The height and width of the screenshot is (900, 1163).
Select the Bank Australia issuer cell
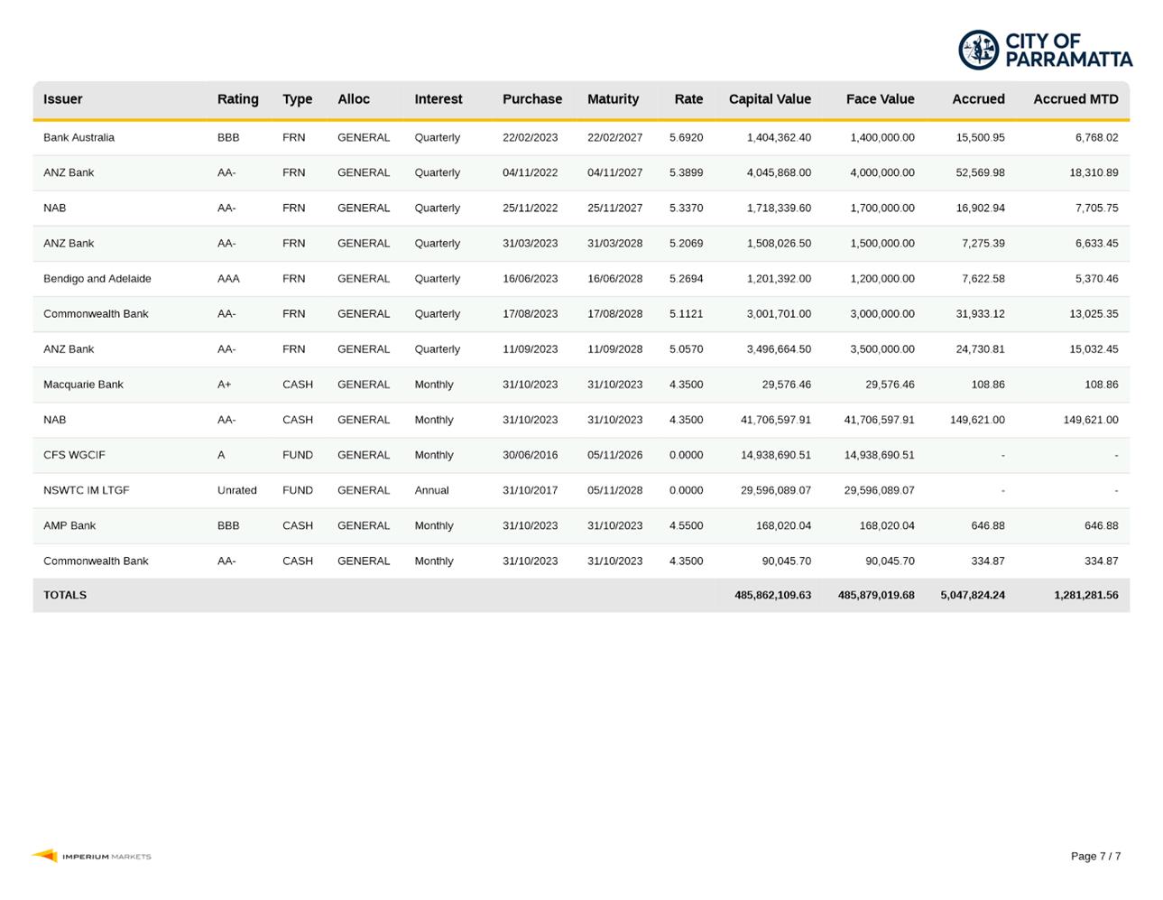coord(78,137)
